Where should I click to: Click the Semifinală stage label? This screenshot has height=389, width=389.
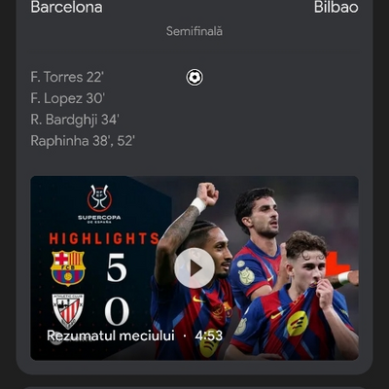[194, 31]
